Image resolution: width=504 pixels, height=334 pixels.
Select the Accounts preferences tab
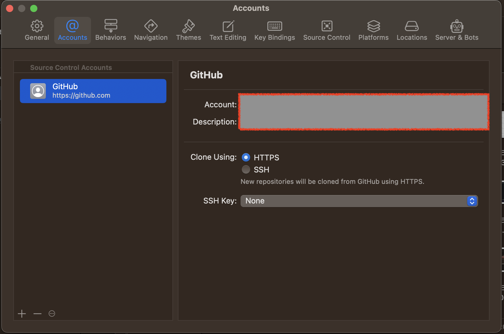[x=72, y=30]
